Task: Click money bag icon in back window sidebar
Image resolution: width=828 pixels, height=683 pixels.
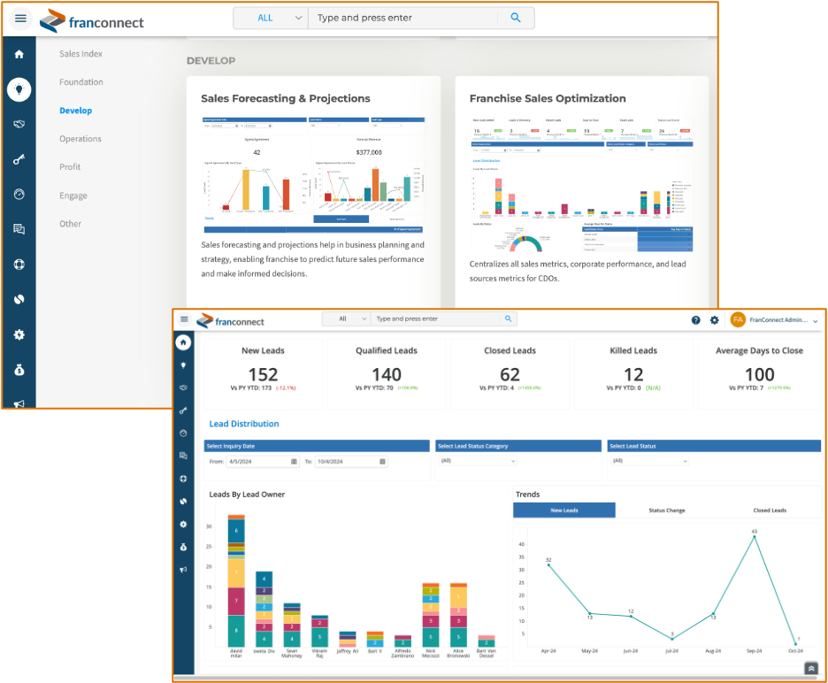Action: [x=19, y=370]
